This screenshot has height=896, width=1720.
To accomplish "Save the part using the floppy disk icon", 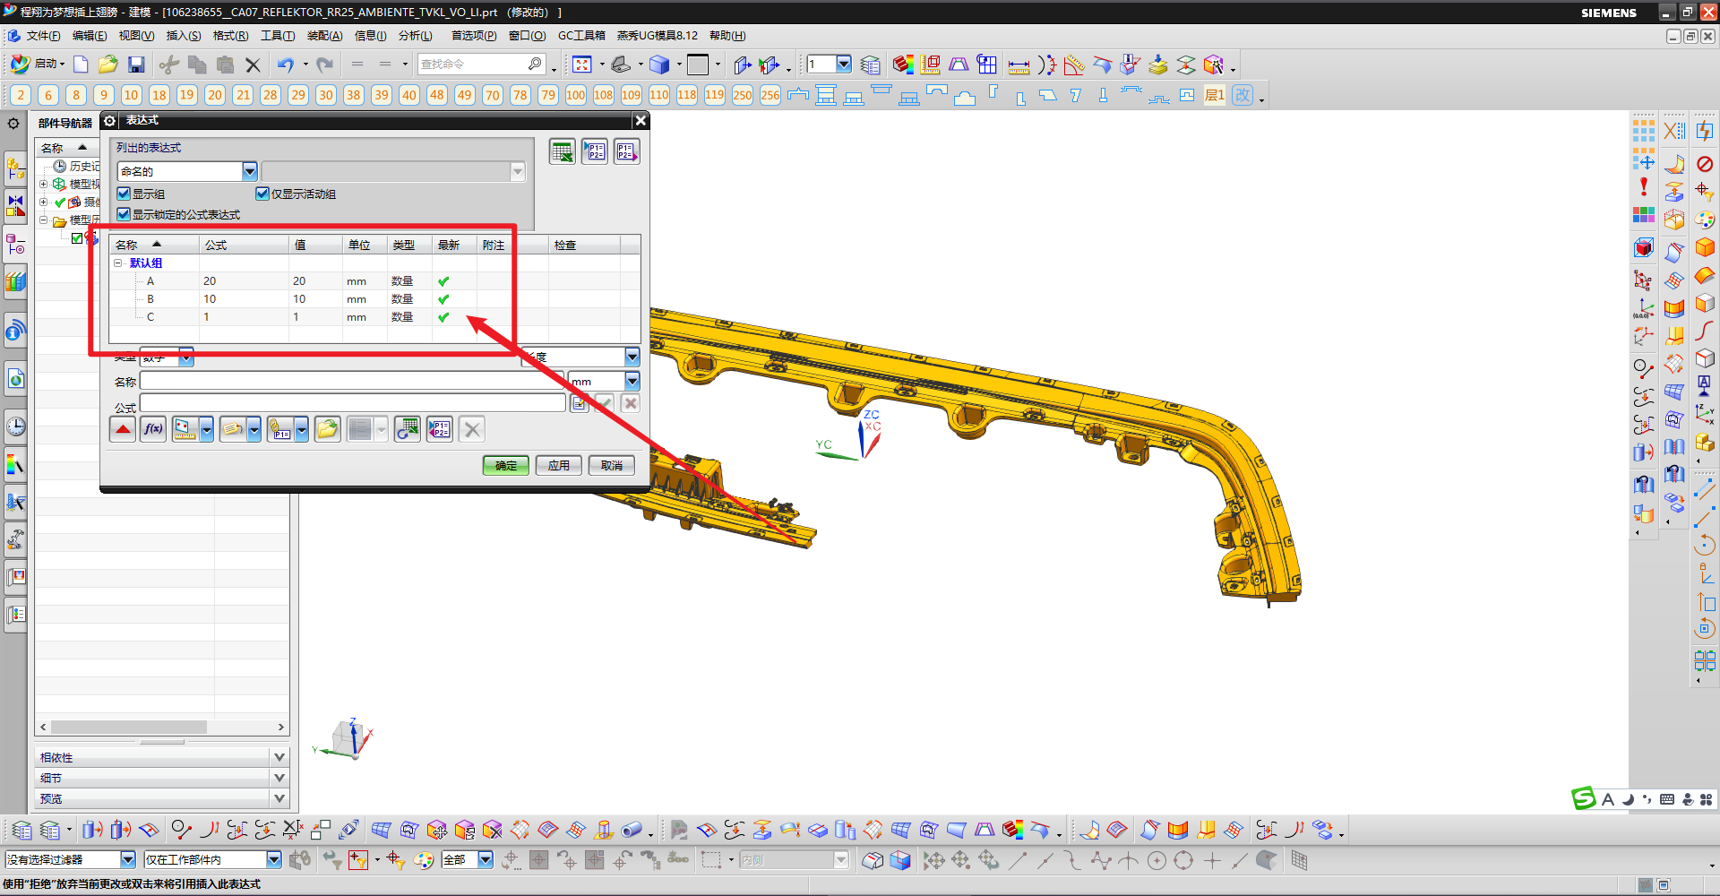I will click(136, 65).
